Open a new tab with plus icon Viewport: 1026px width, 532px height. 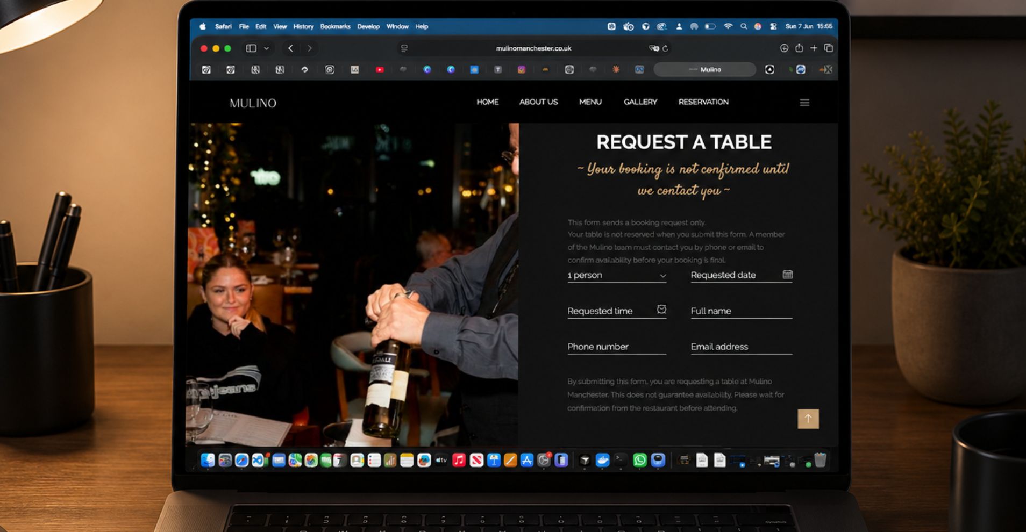pyautogui.click(x=814, y=48)
